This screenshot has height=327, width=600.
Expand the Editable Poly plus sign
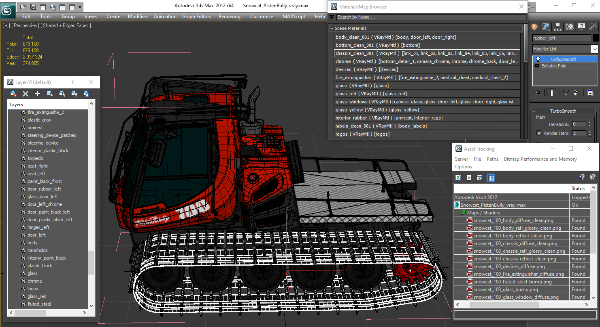coord(537,66)
